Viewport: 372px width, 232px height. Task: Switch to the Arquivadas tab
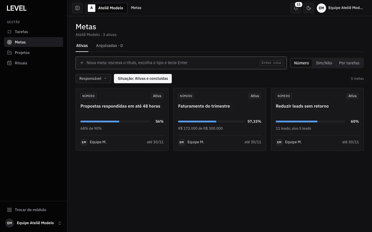(109, 46)
